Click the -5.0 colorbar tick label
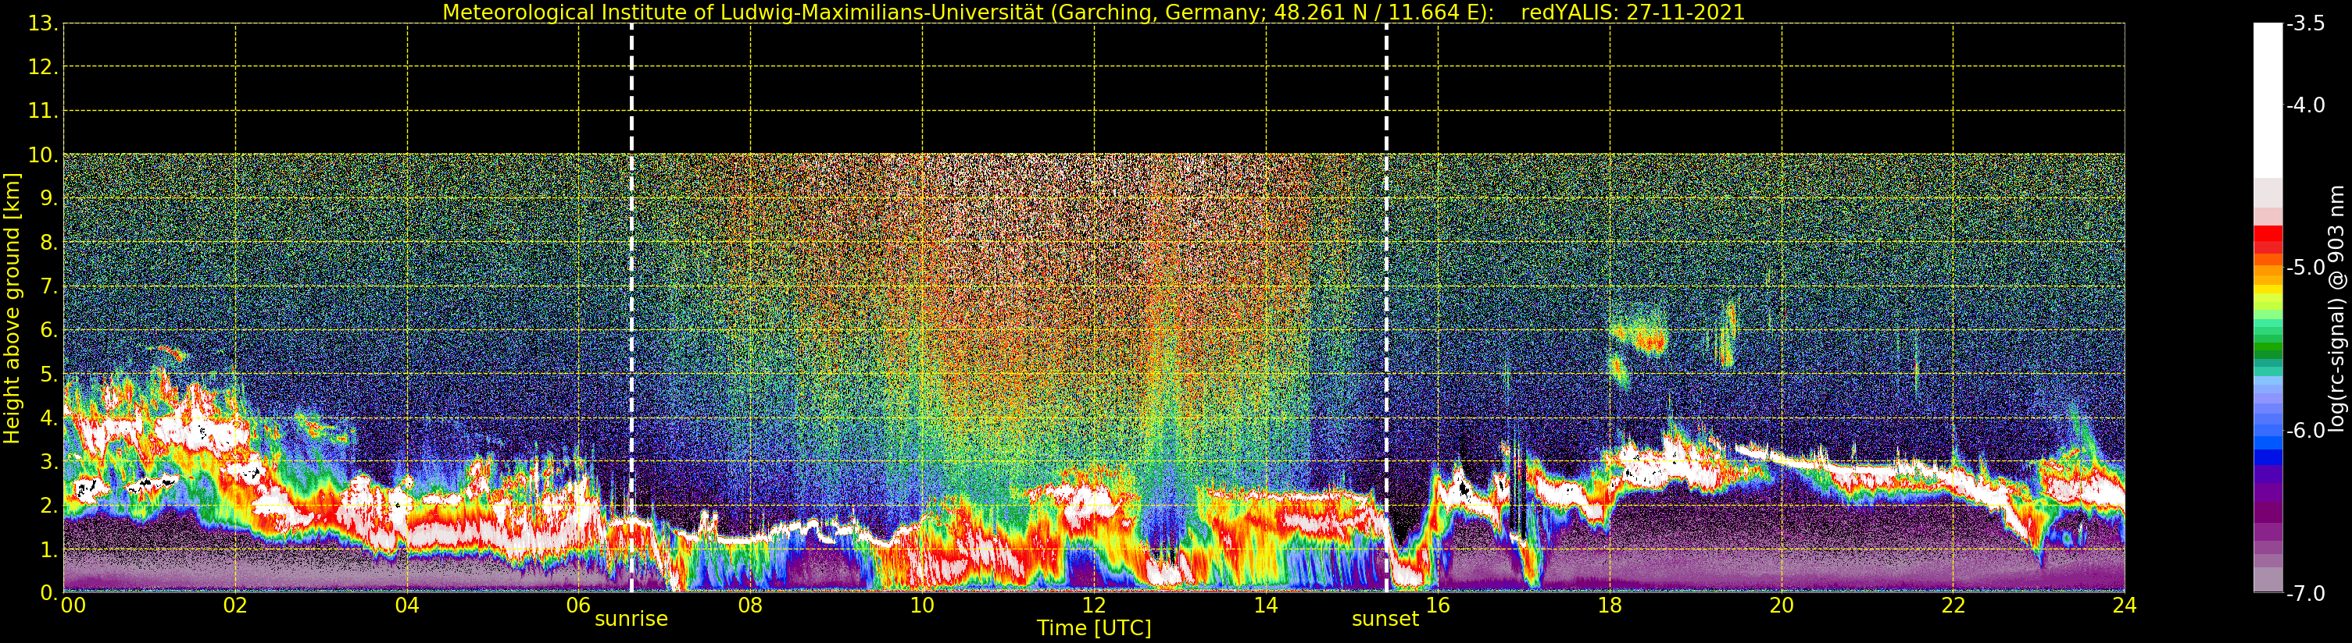Image resolution: width=2352 pixels, height=643 pixels. point(2305,268)
